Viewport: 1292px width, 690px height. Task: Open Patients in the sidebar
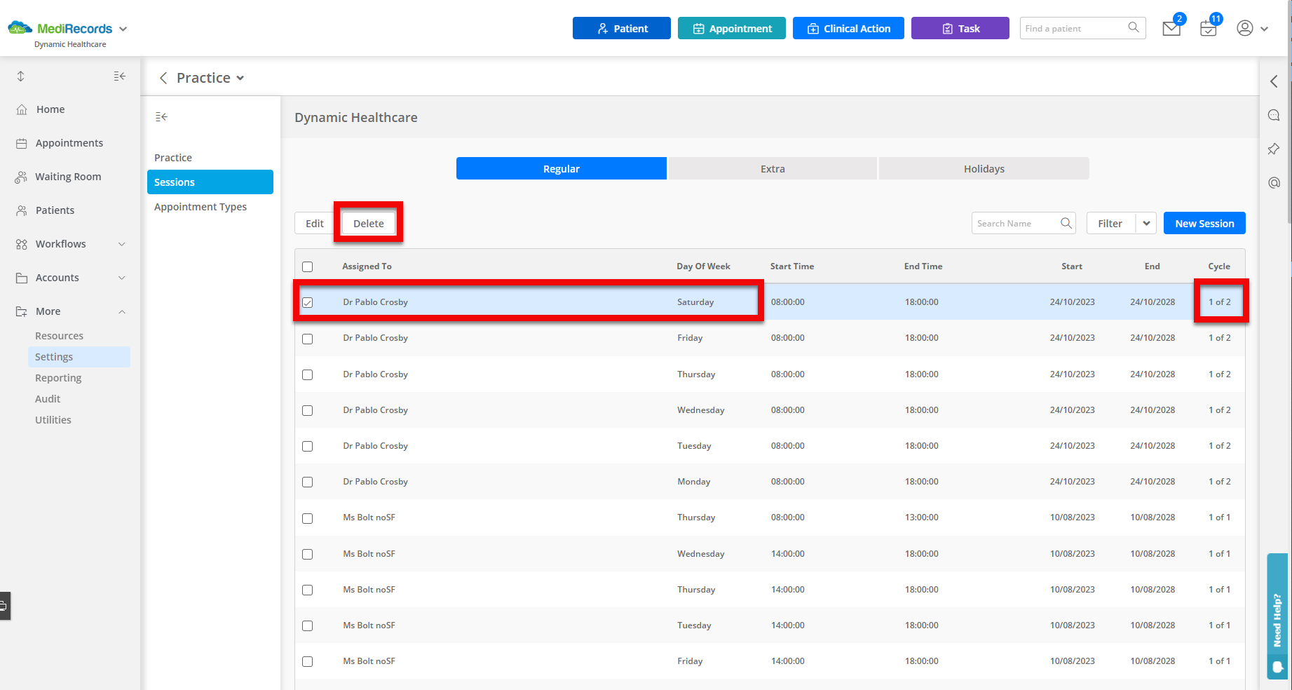pyautogui.click(x=55, y=210)
